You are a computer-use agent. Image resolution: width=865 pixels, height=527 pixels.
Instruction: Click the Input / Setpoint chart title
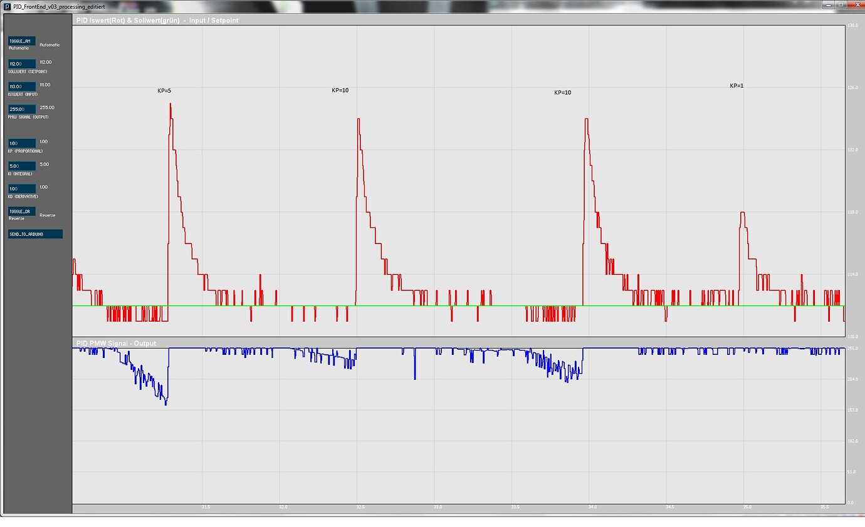[157, 21]
